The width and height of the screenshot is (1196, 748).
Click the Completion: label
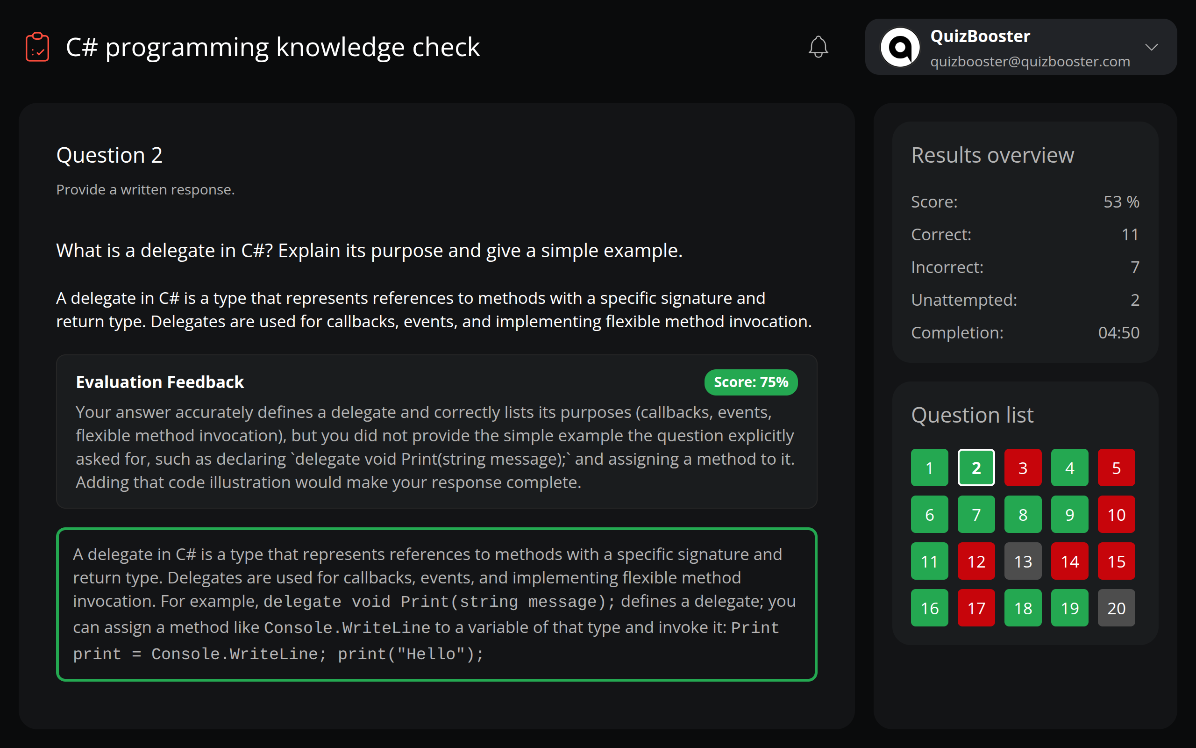[x=957, y=332]
